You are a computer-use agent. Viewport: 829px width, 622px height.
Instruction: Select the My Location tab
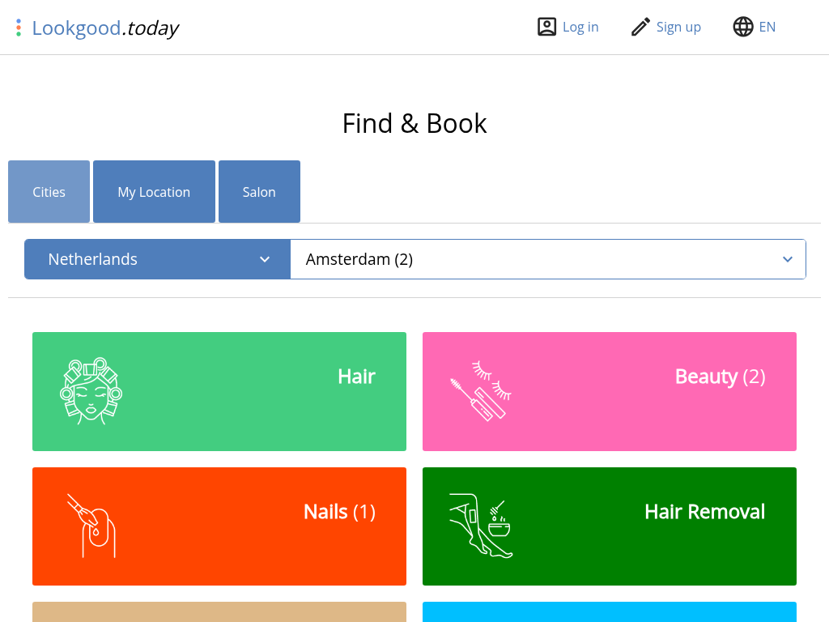(154, 192)
